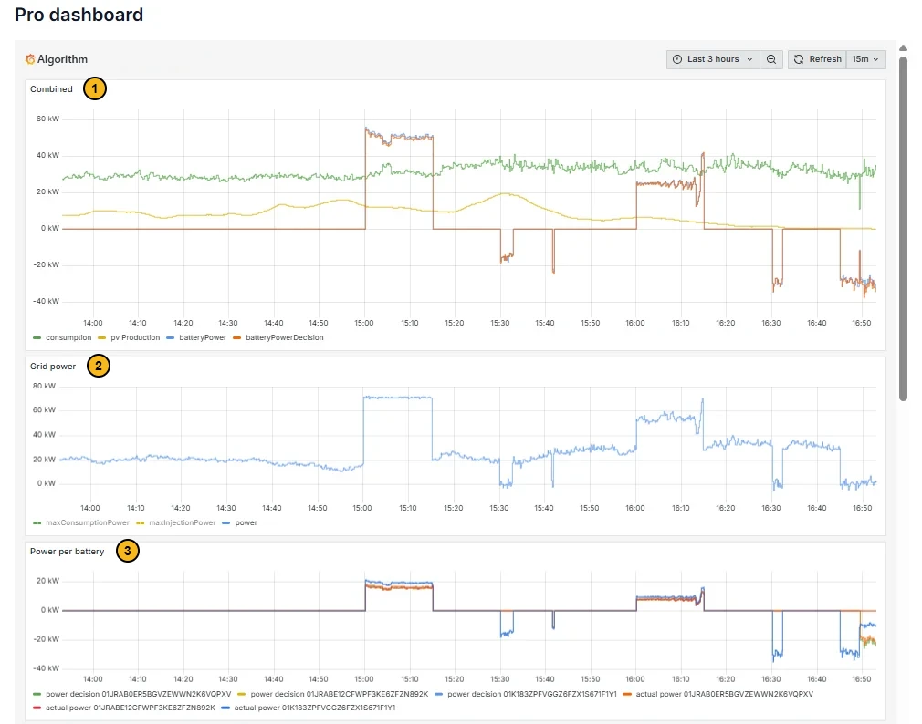Click the vertical scrollbar thumb
Viewport: 922px width, 724px height.
[903, 229]
